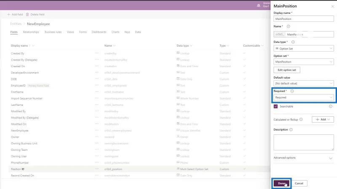The image size is (337, 189).
Task: Open more options for NewEmployee row
Action: tap(97, 130)
